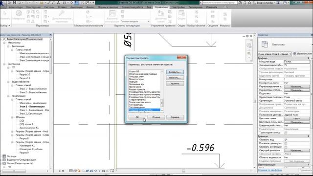The image size is (313, 176).
Task: Click the Стадии ribbon icon
Action: [x=181, y=14]
